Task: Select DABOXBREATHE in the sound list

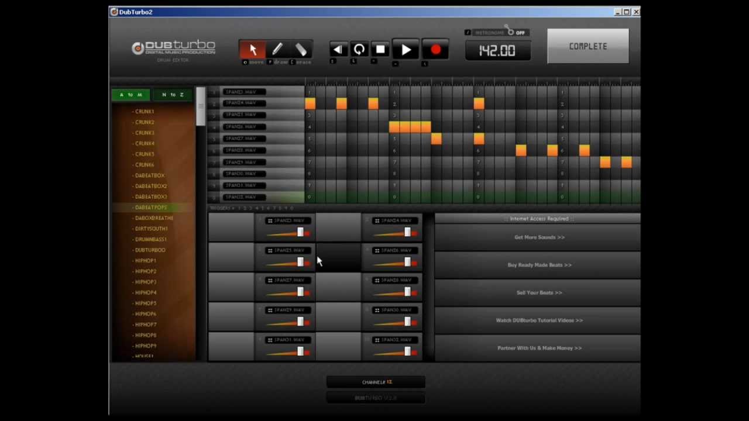Action: point(153,218)
